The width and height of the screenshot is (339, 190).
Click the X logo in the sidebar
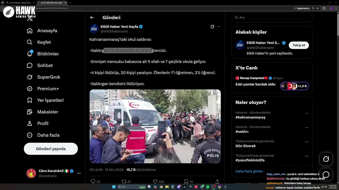(x=30, y=18)
